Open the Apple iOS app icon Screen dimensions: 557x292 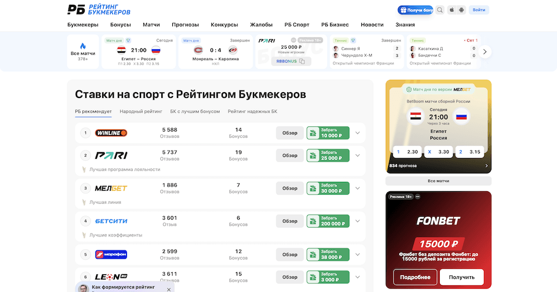(x=451, y=10)
